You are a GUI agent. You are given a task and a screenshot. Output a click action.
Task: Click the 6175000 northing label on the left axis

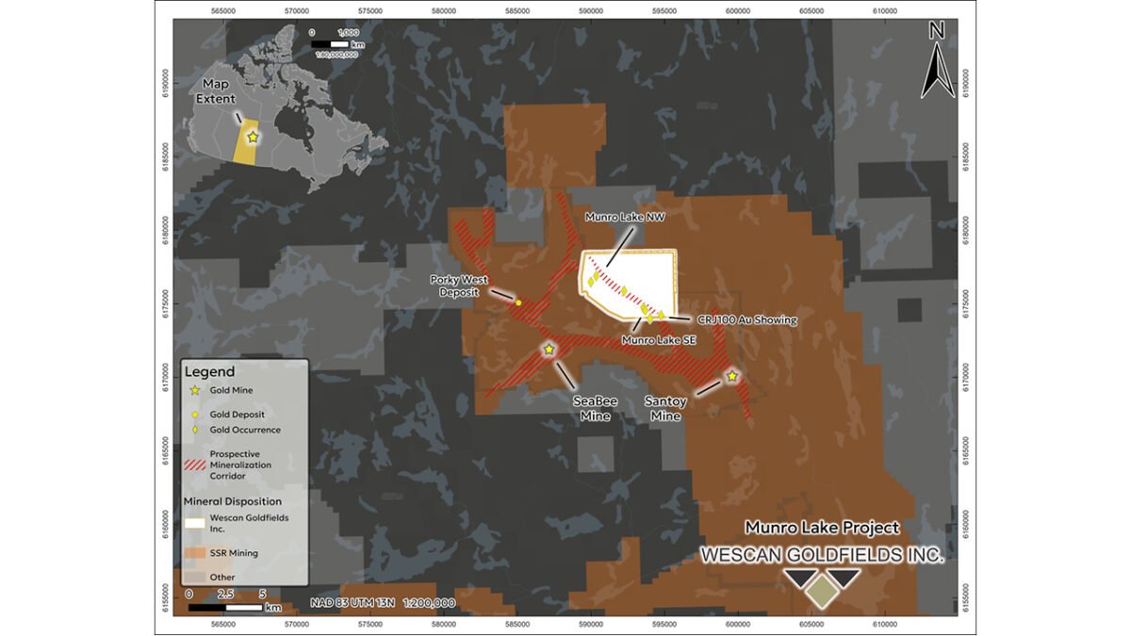click(166, 305)
